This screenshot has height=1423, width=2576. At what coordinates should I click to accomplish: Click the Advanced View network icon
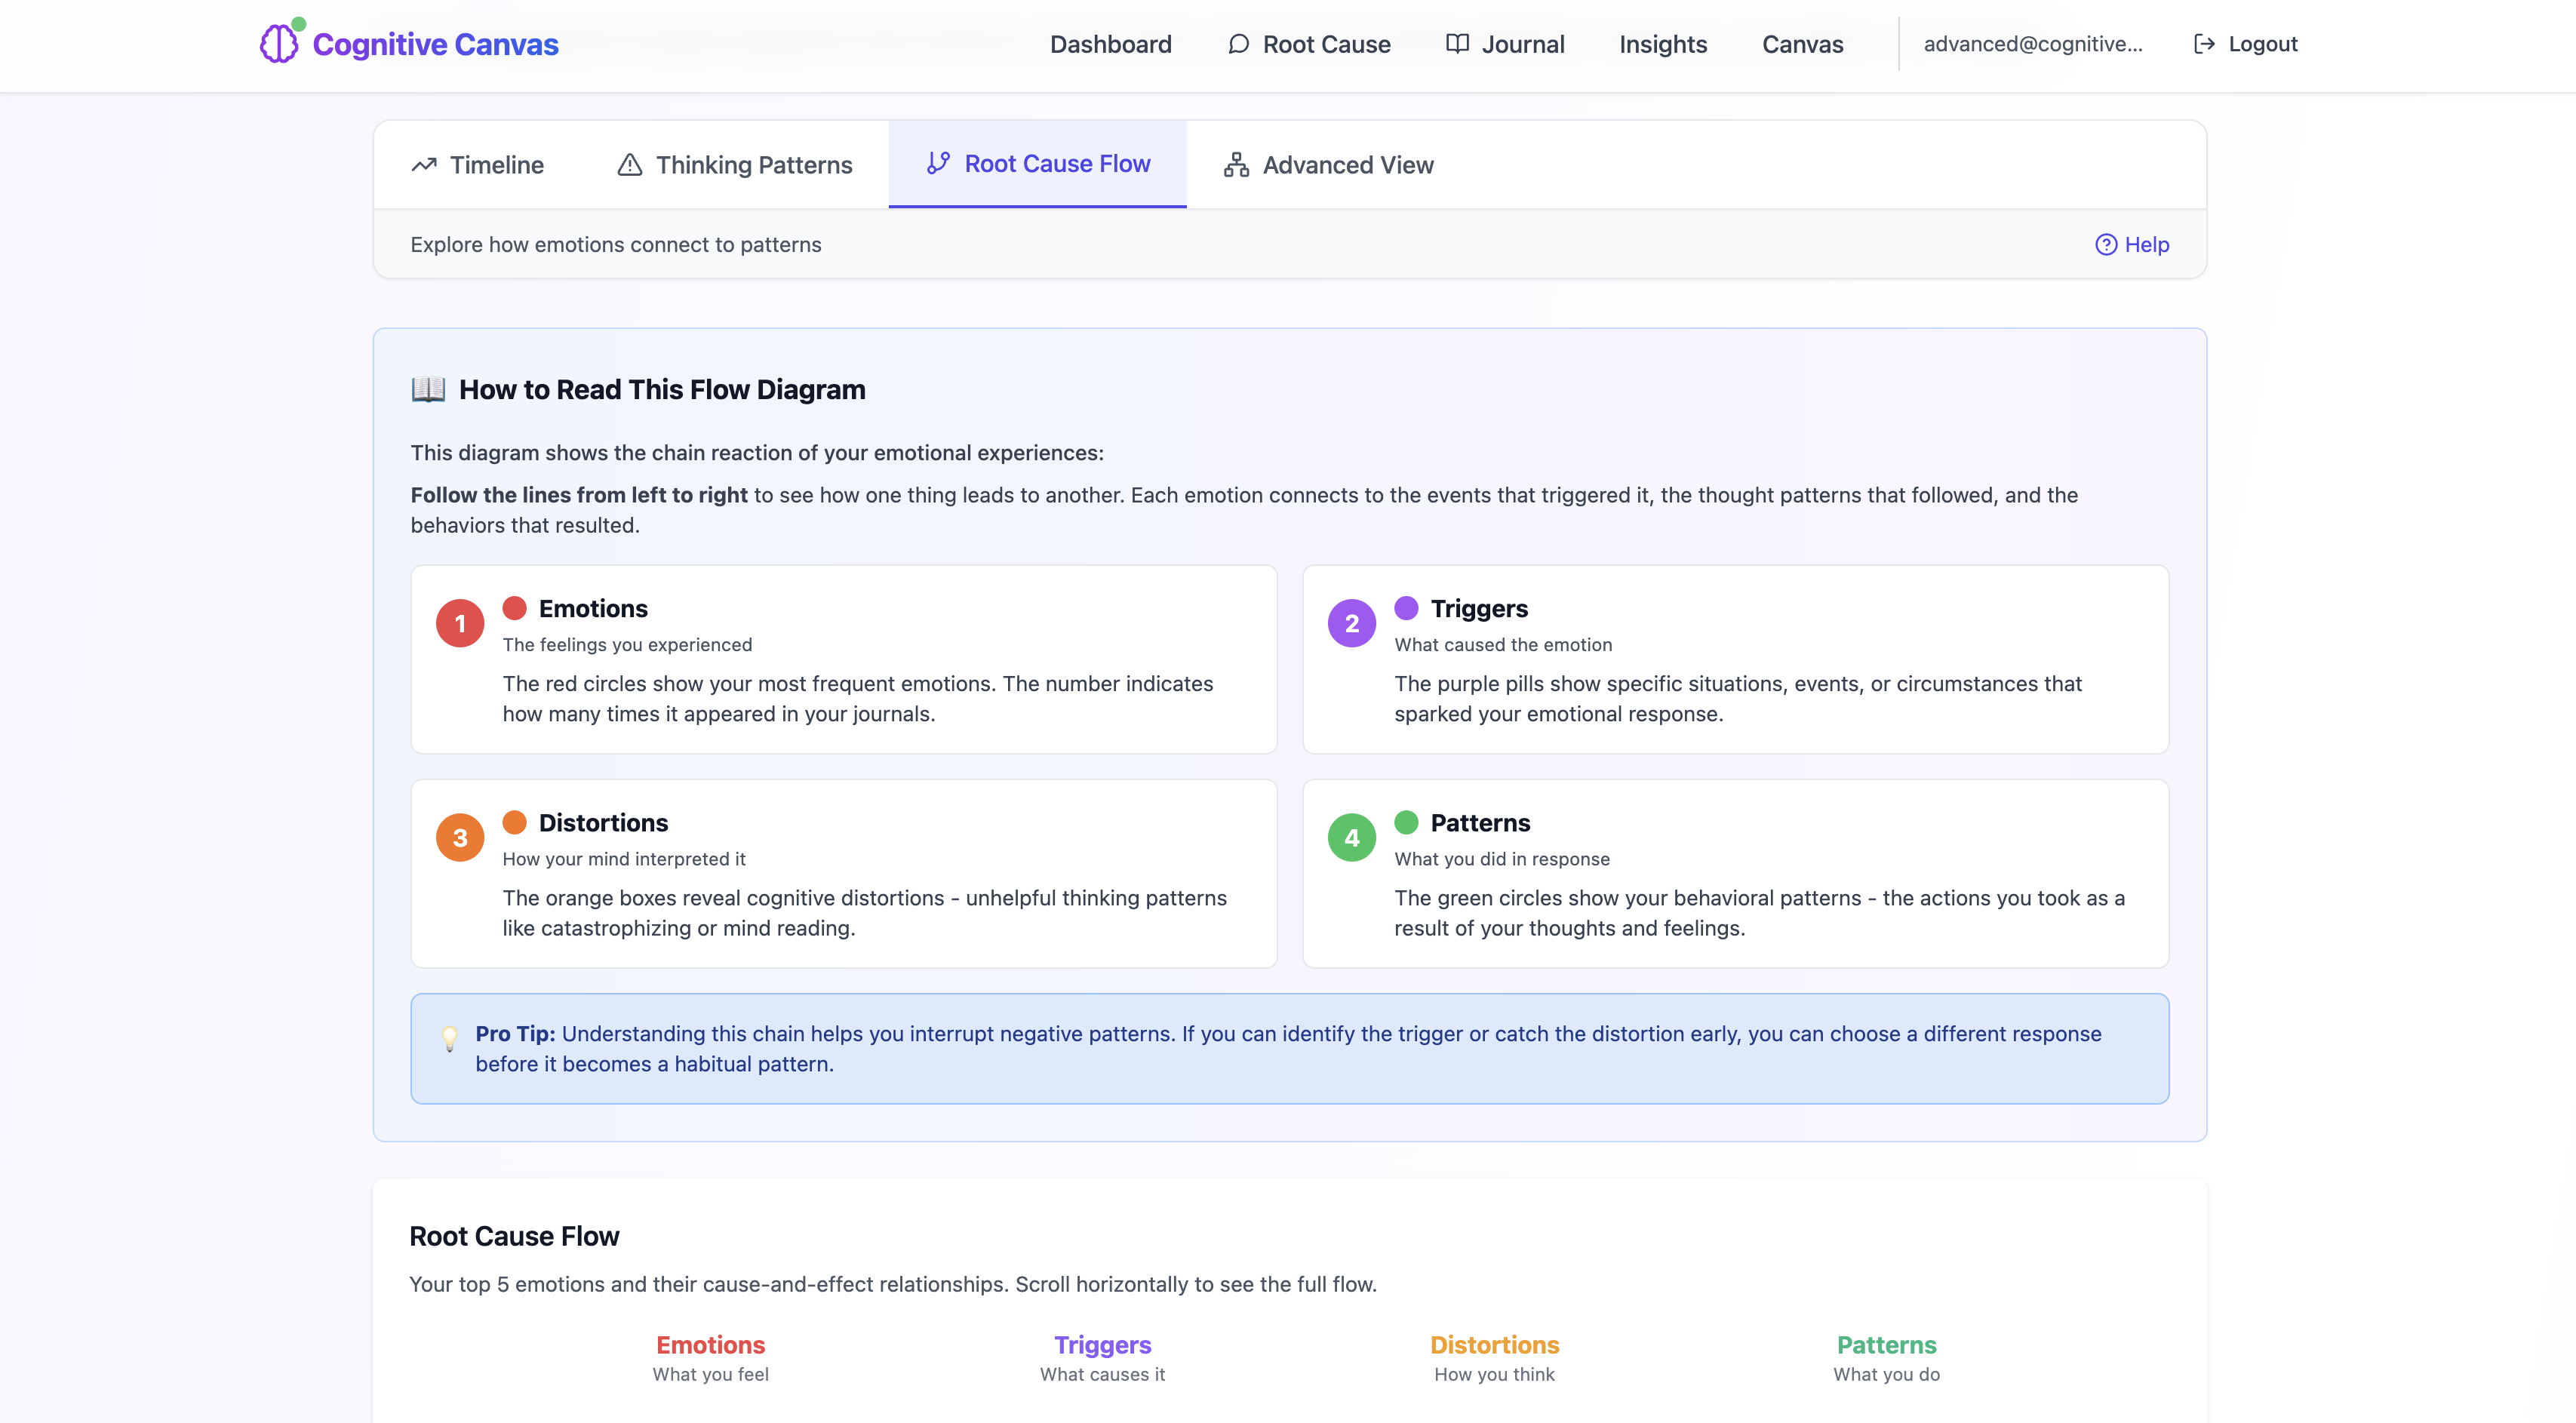1236,165
